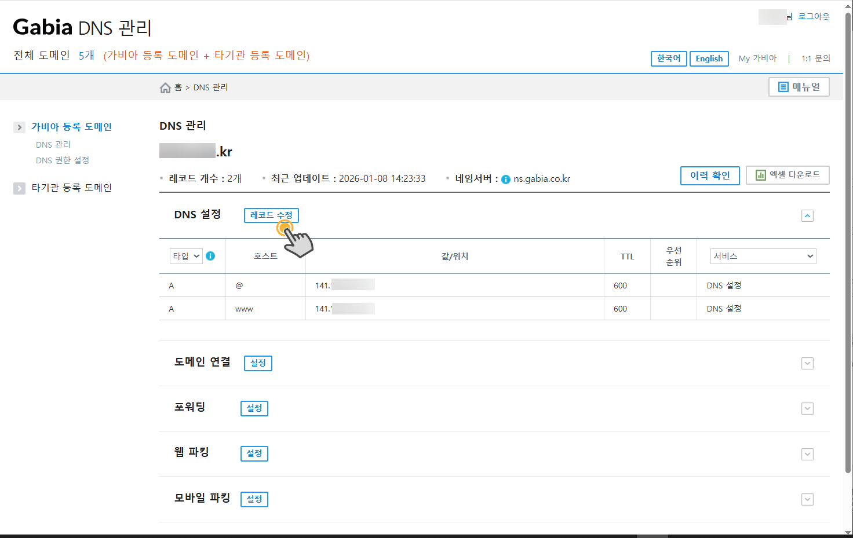Click 설정 button for 도메인 연결
This screenshot has width=853, height=538.
click(x=258, y=363)
